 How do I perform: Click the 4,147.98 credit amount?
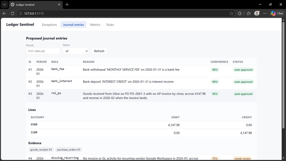(246, 133)
